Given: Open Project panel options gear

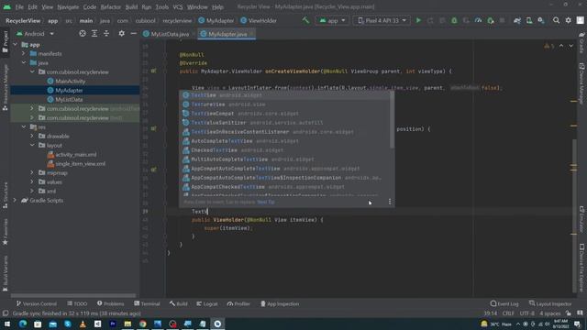Looking at the screenshot, I should pos(121,34).
